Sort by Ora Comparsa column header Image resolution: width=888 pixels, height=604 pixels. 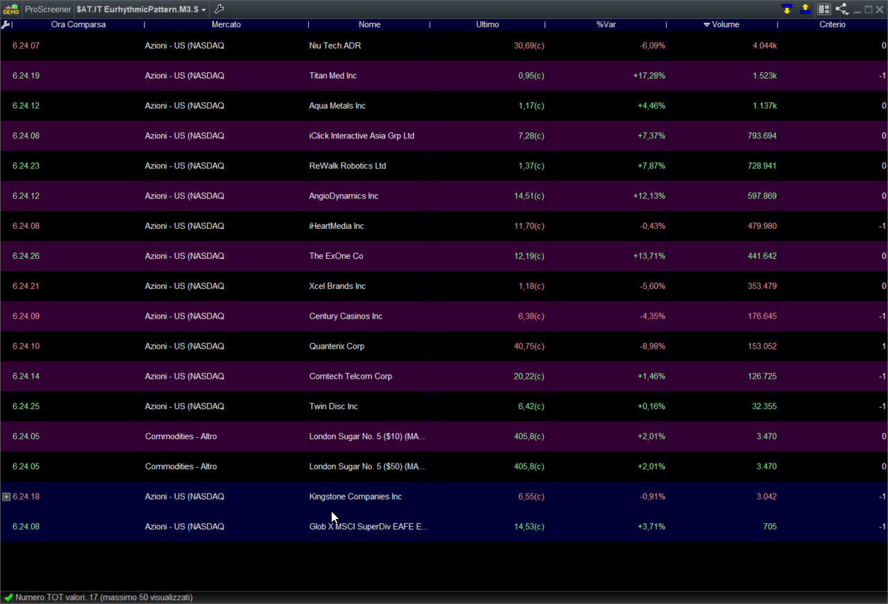pos(79,24)
